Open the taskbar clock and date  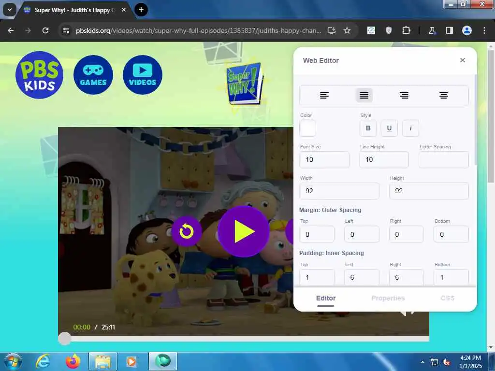(470, 362)
